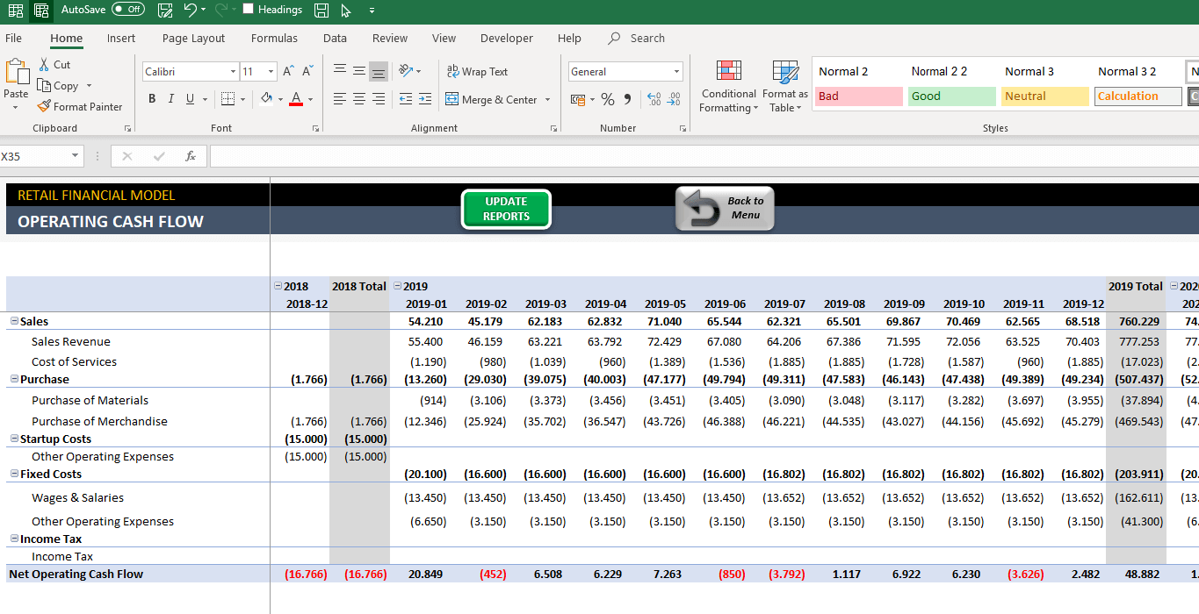Click the Bottom Align icon
The width and height of the screenshot is (1199, 614).
coord(379,71)
